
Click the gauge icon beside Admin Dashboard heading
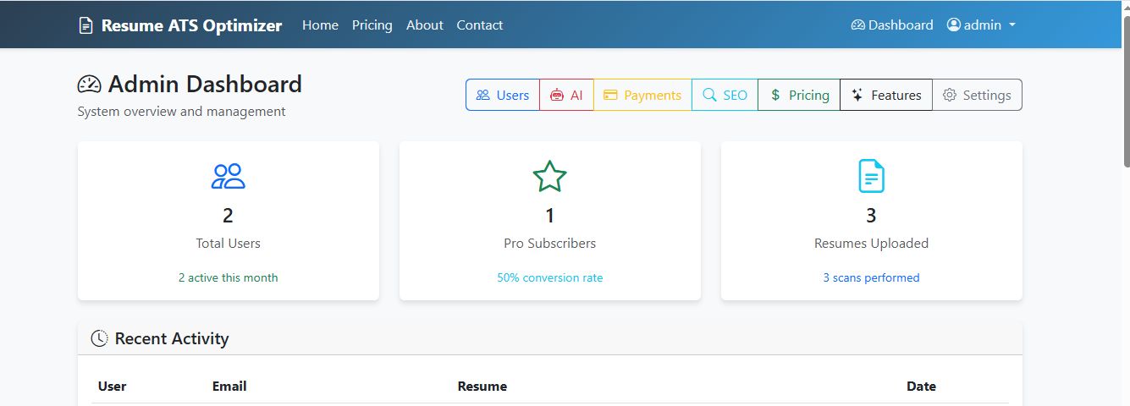point(90,85)
